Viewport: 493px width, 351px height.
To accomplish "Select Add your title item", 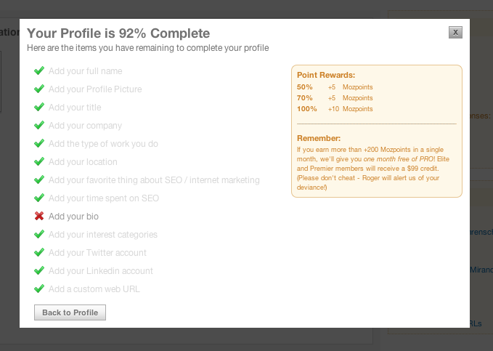I will point(75,108).
